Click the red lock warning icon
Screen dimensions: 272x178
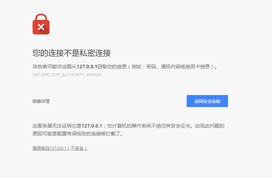coord(41,24)
